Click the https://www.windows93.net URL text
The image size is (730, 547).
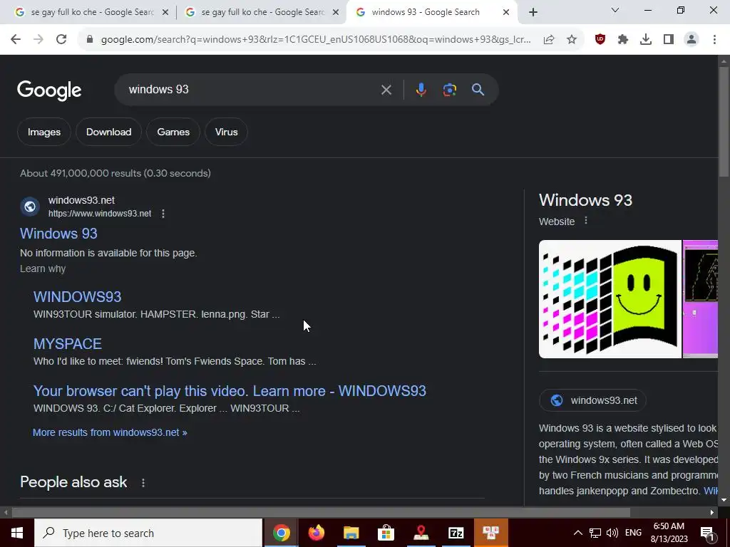coord(100,214)
